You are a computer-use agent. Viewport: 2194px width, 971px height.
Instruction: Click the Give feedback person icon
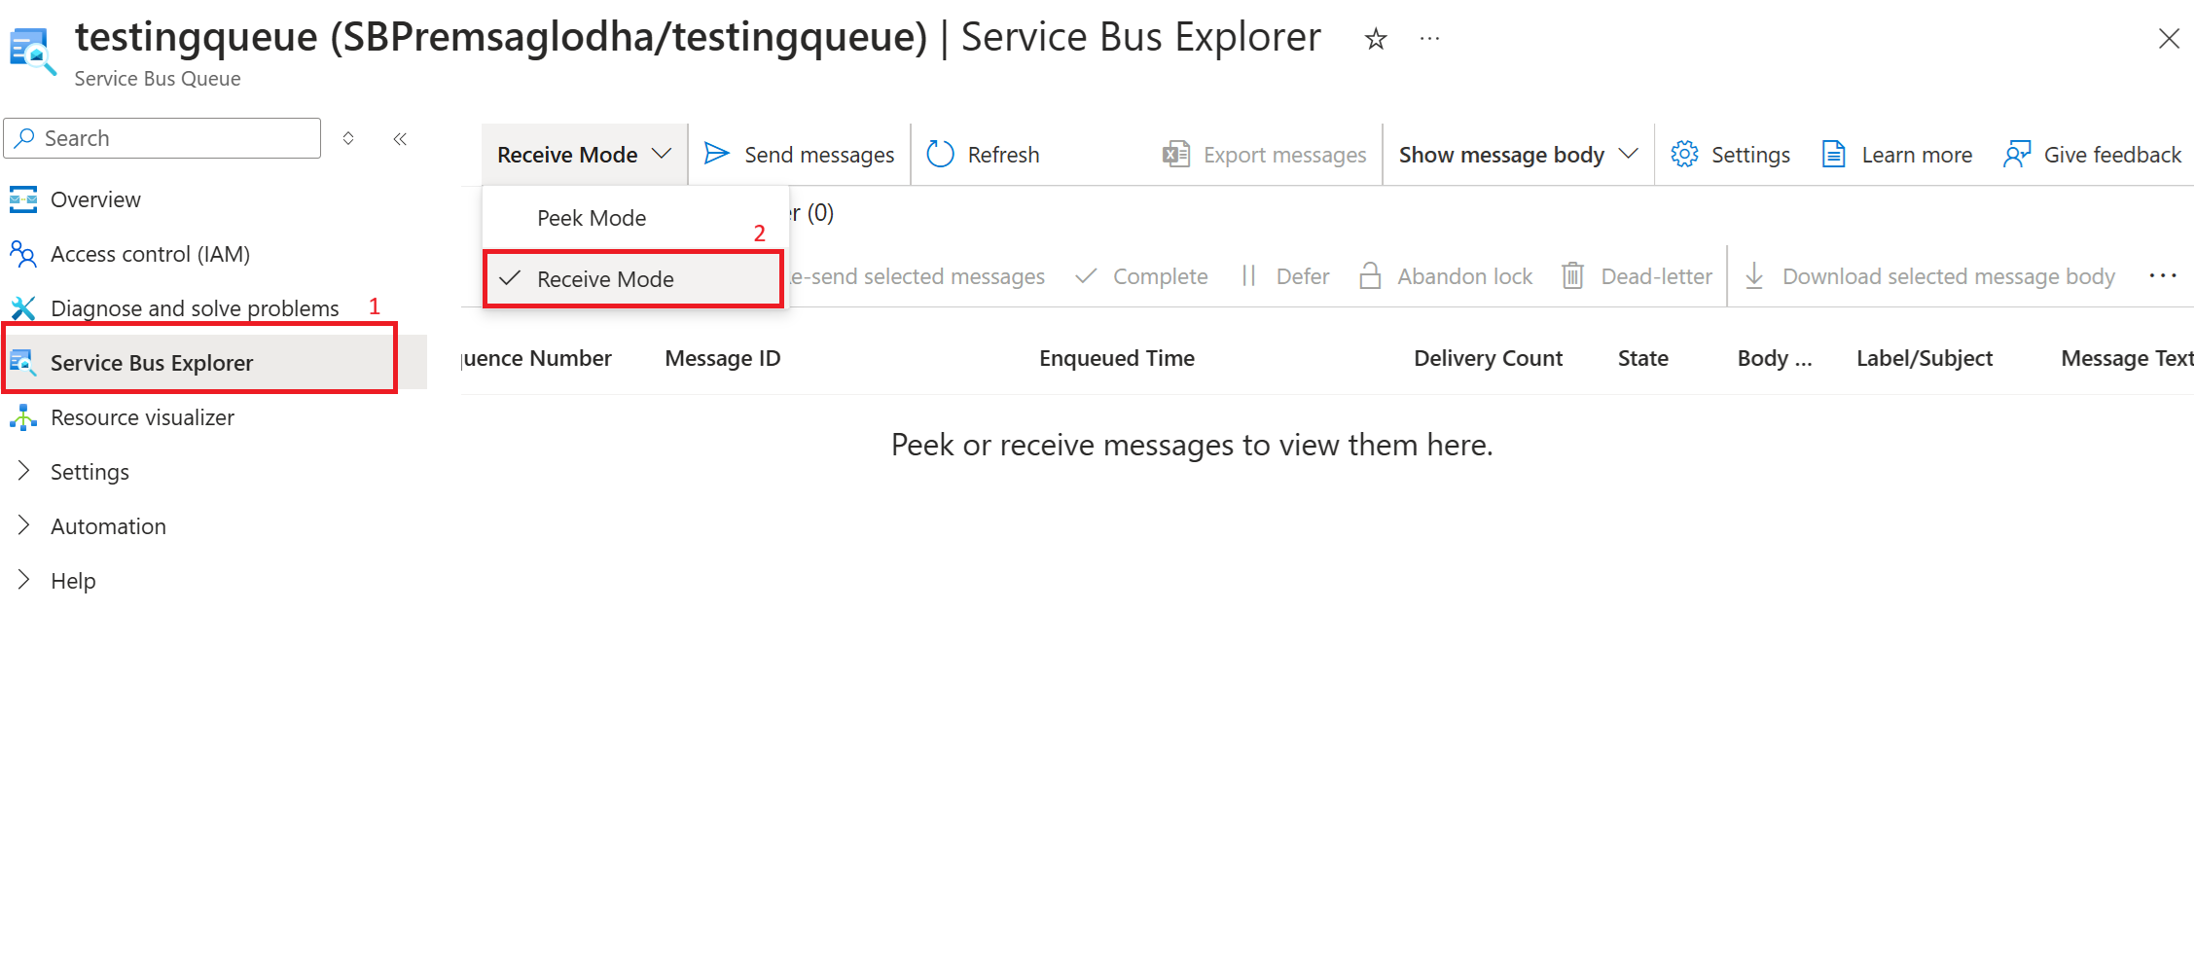(x=2018, y=154)
